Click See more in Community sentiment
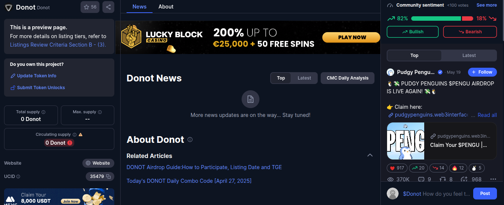Screen dimensions: 504x205 tap(487, 5)
